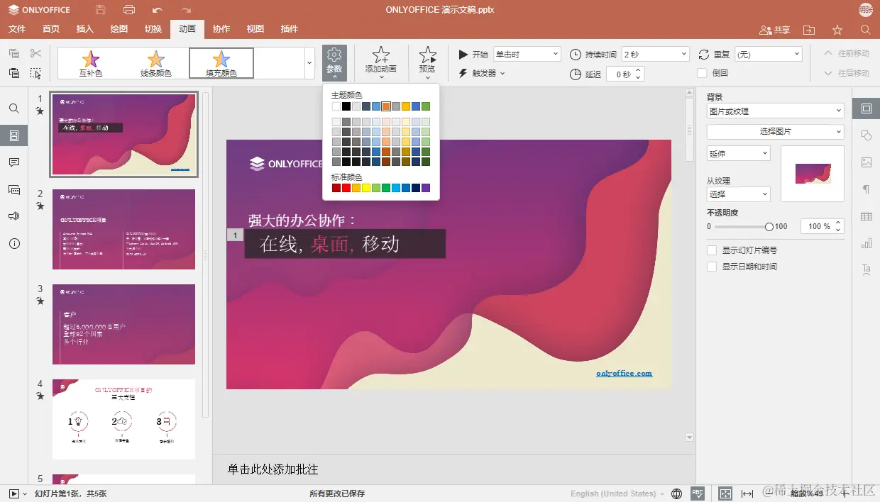Click the magnifier search icon top right

(x=865, y=30)
